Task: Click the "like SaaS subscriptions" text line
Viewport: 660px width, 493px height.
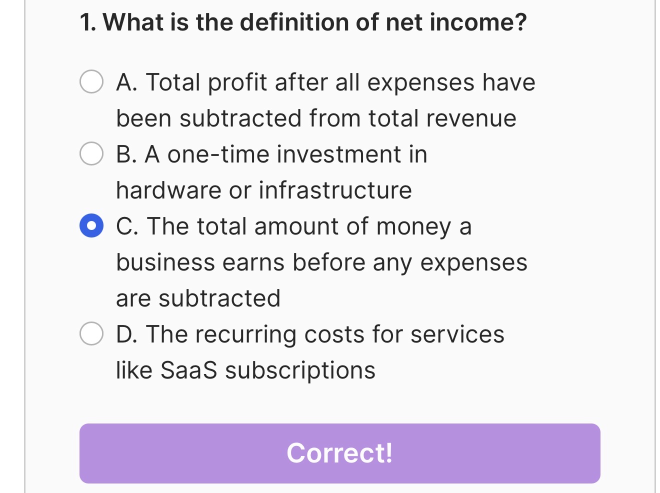Action: (x=245, y=370)
